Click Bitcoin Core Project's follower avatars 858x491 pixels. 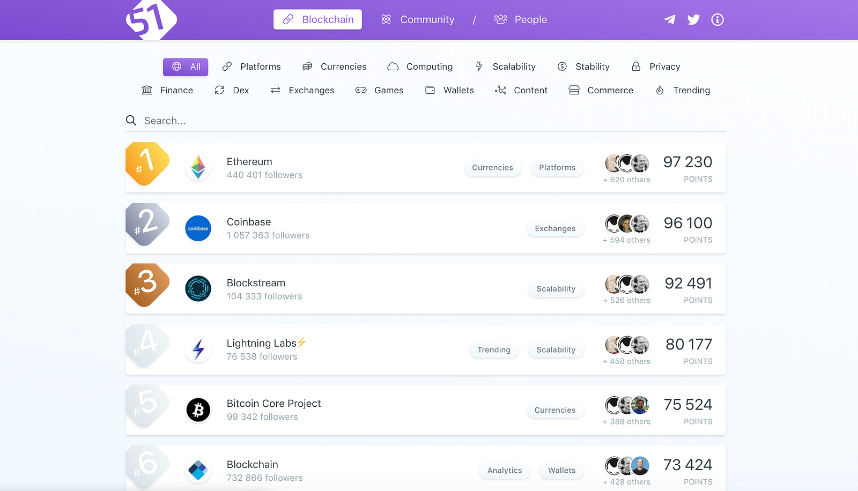(x=627, y=405)
